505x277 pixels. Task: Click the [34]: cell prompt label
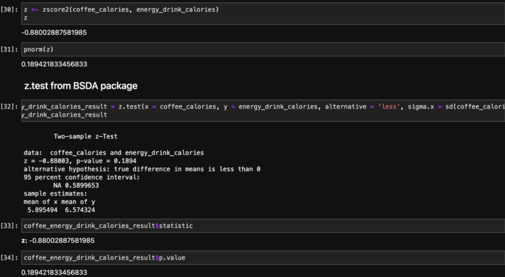(9, 258)
